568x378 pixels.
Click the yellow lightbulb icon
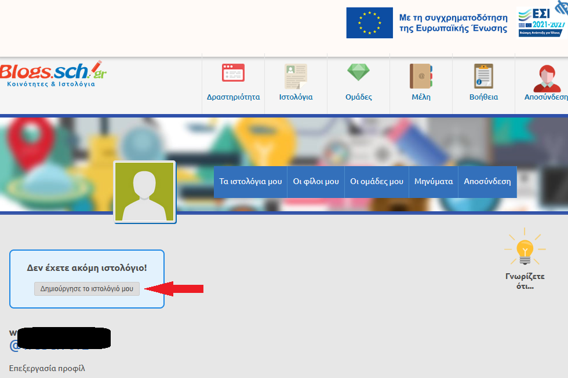pos(525,249)
